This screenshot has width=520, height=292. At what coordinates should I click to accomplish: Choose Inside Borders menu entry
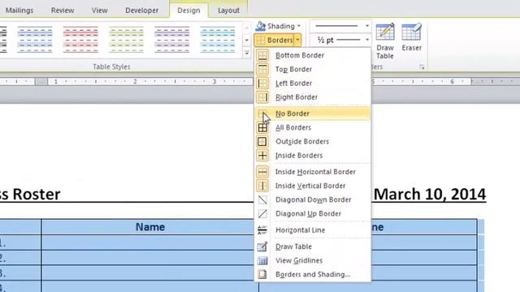click(313, 155)
